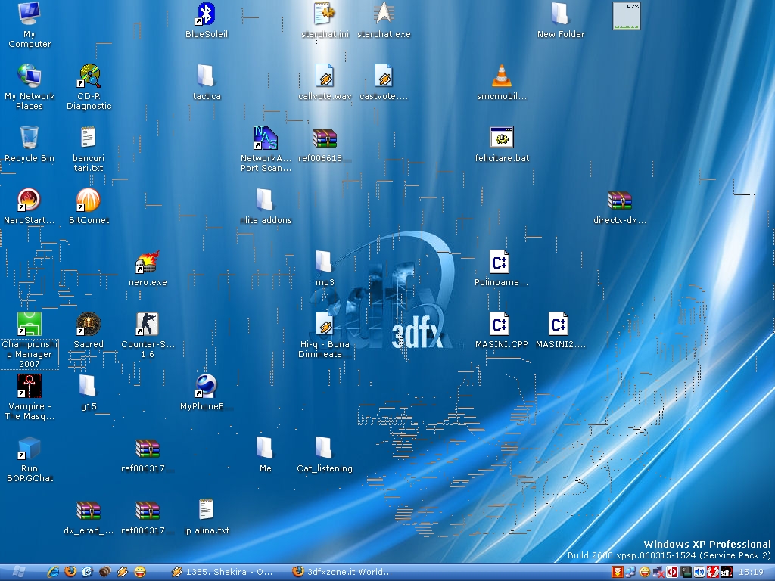Click smiley icon in Quick Launch
The width and height of the screenshot is (775, 581).
click(140, 572)
